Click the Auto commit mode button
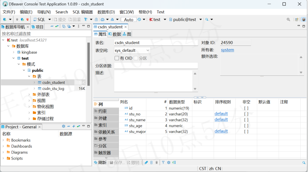This screenshot has width=308, height=172. (x=129, y=20)
